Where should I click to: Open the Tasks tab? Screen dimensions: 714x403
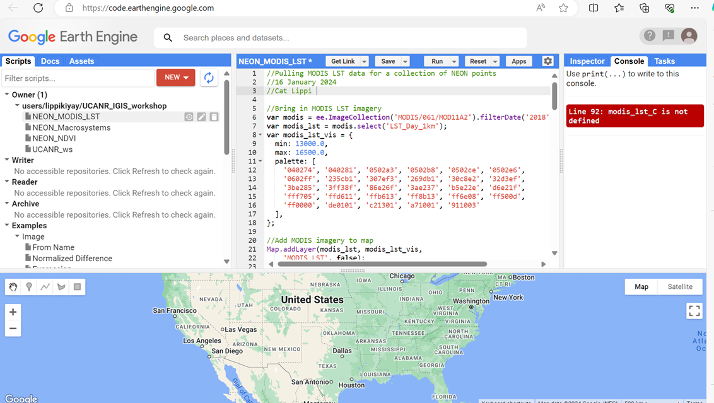(x=664, y=61)
